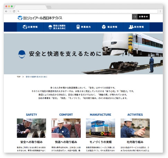Click the yellow macOS minimize window dot
This screenshot has height=158, width=168.
click(9, 6)
